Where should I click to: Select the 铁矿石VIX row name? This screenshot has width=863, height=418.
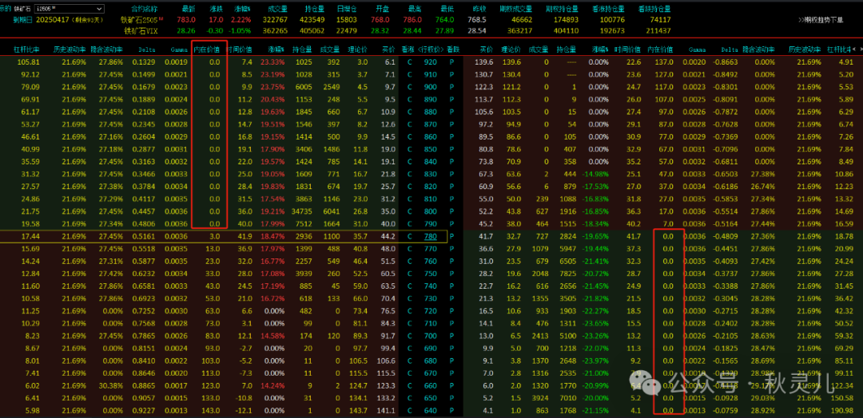click(x=140, y=30)
